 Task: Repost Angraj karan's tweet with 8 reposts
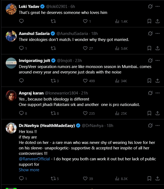pyautogui.click(x=53, y=113)
